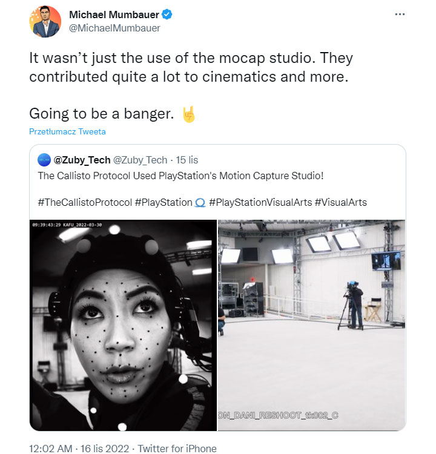Click Michael Mumbauer's profile avatar
Screen dimensions: 436x454
pos(45,21)
